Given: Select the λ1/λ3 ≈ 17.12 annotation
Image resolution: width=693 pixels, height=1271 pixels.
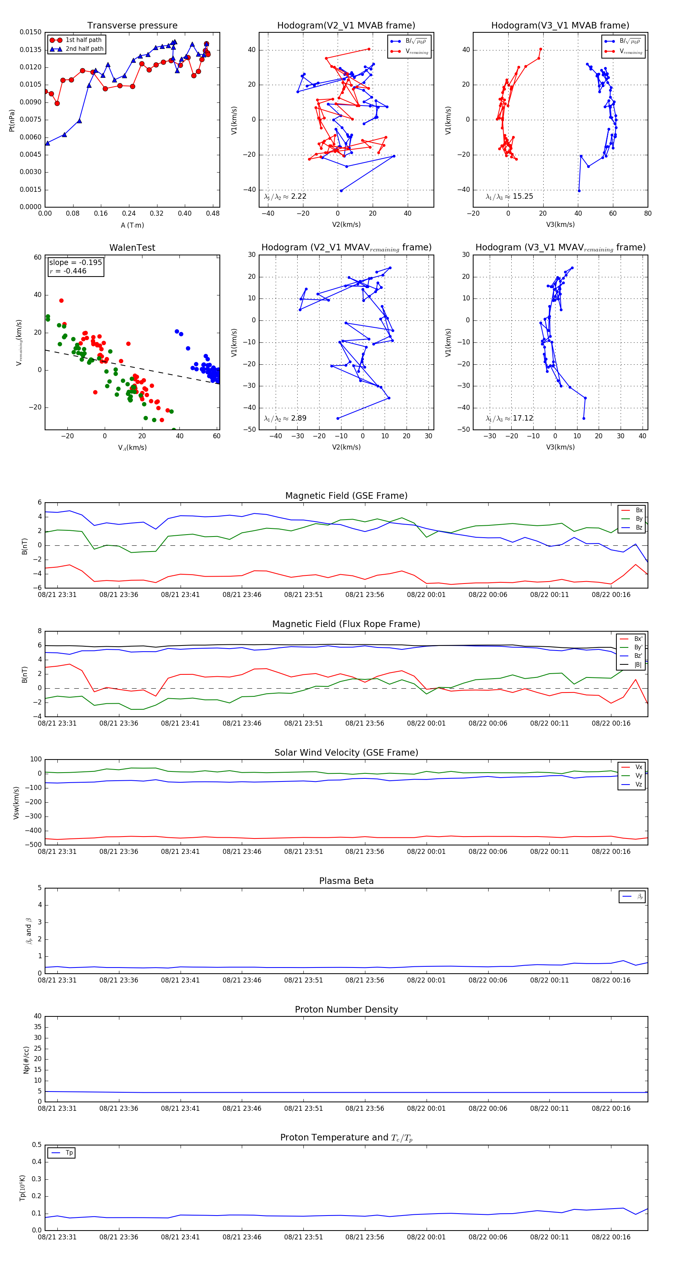Looking at the screenshot, I should 509,418.
